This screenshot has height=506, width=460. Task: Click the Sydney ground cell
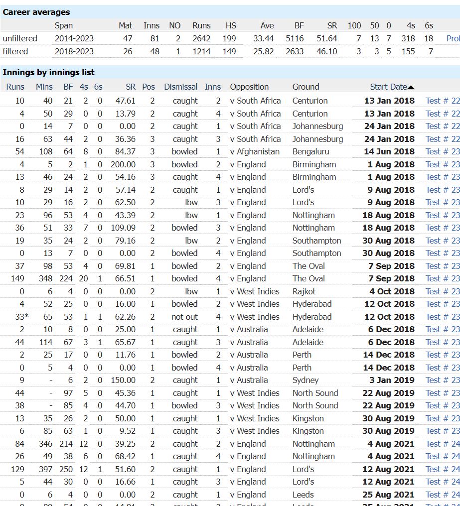[306, 380]
